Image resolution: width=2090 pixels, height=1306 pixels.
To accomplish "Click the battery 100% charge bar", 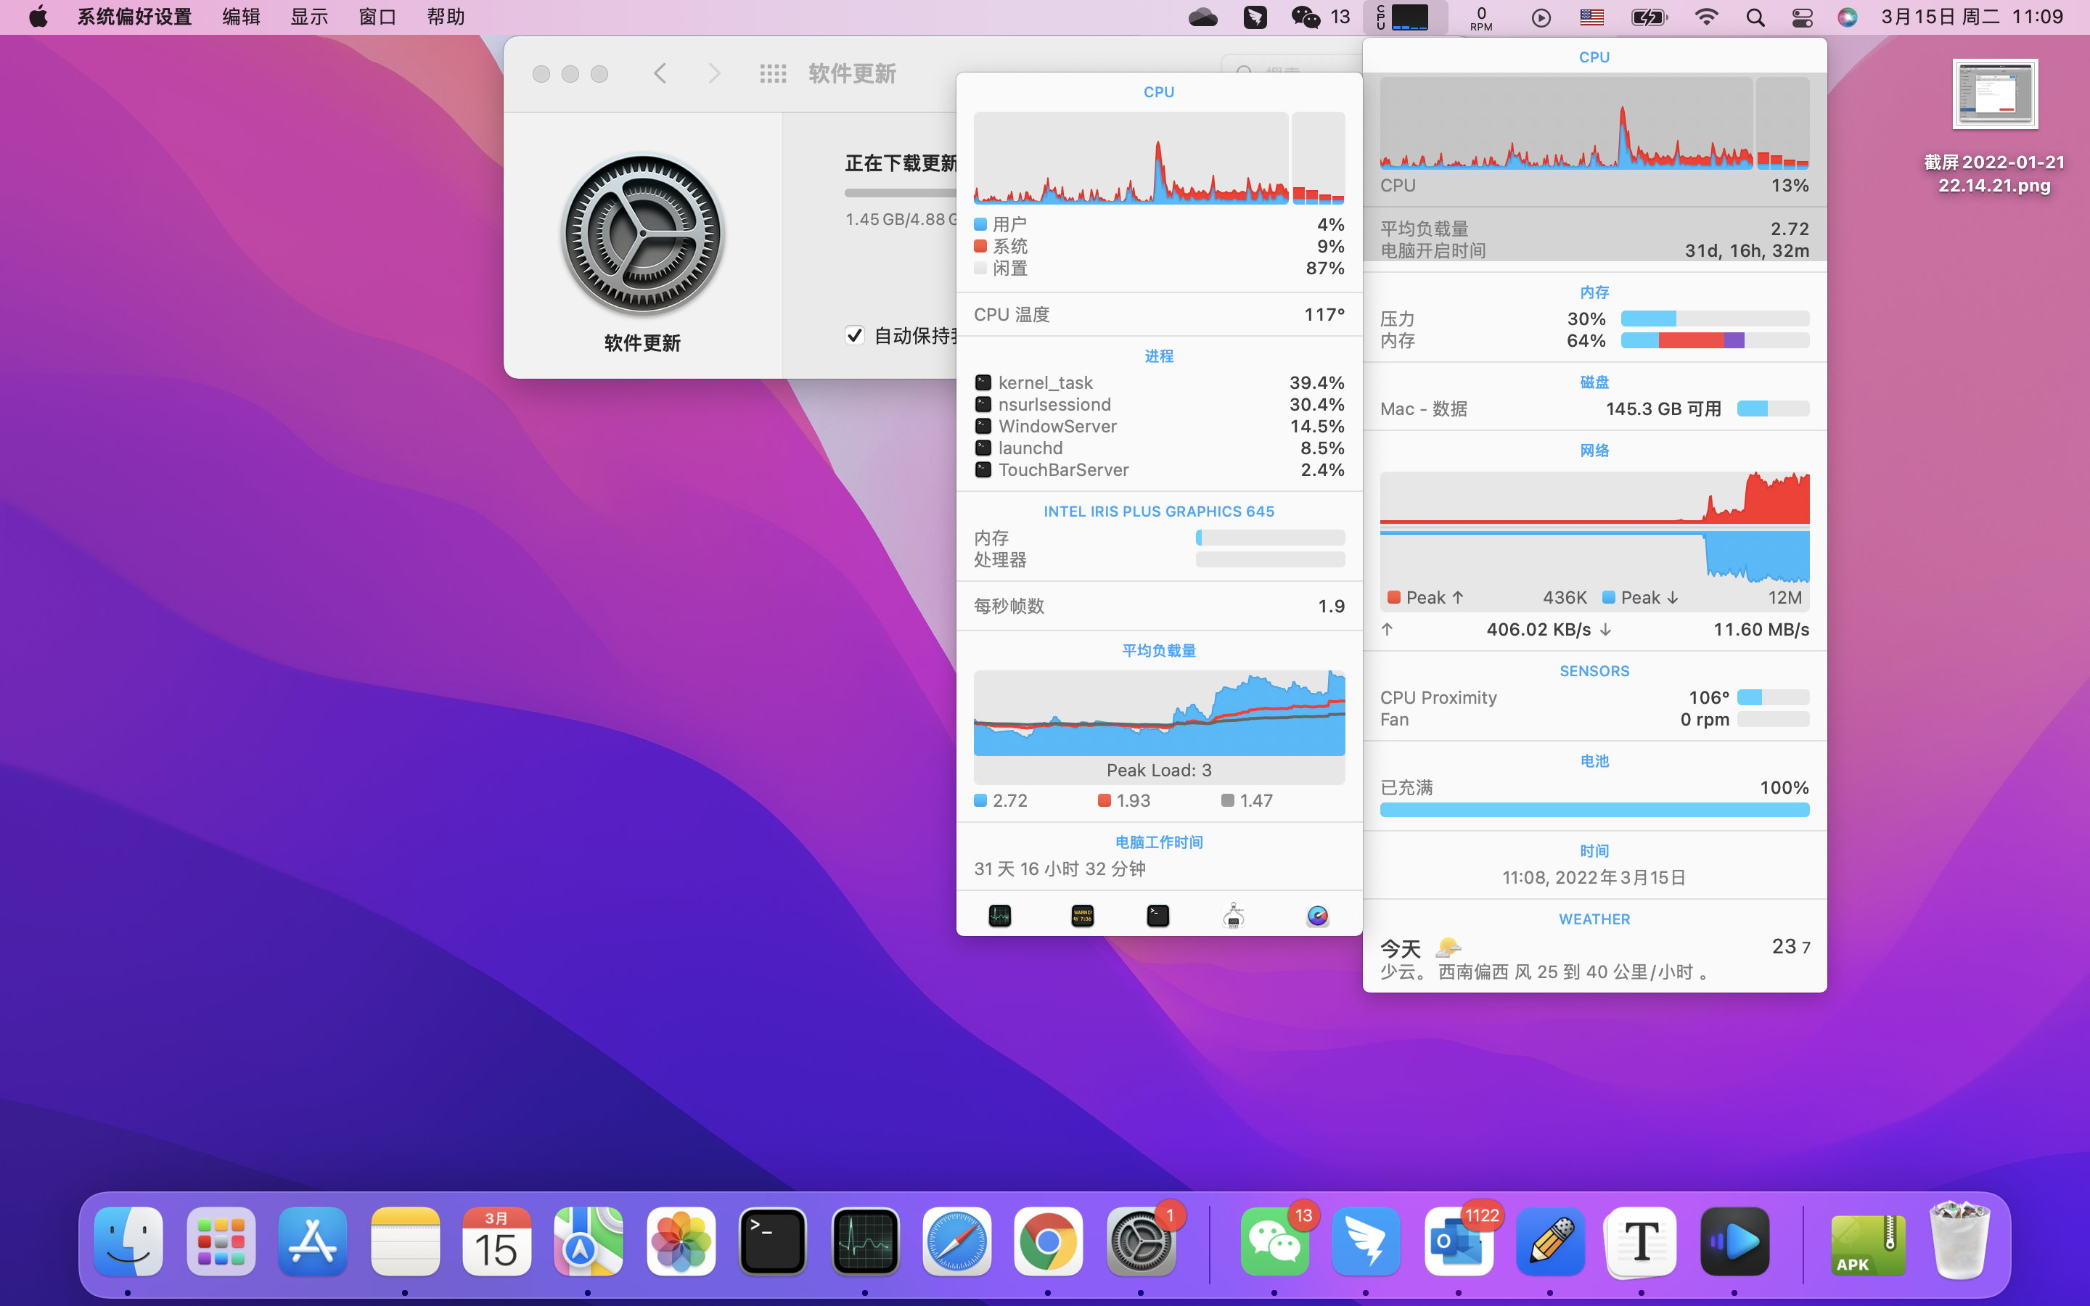I will pyautogui.click(x=1594, y=809).
